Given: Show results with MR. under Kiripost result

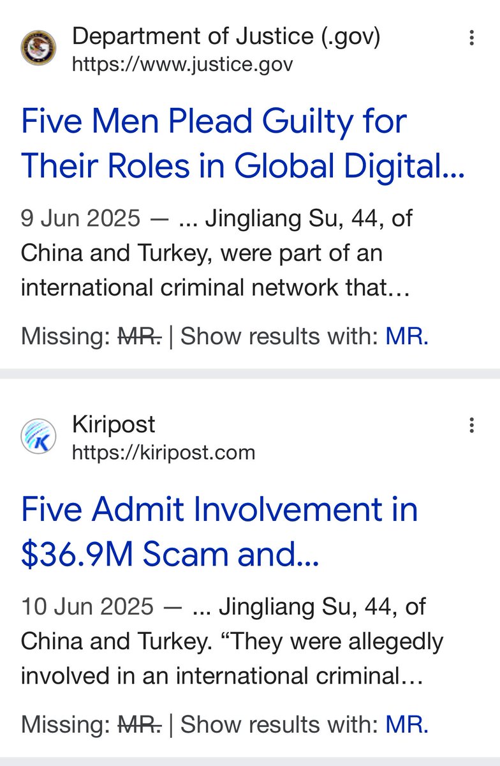Looking at the screenshot, I should 407,724.
